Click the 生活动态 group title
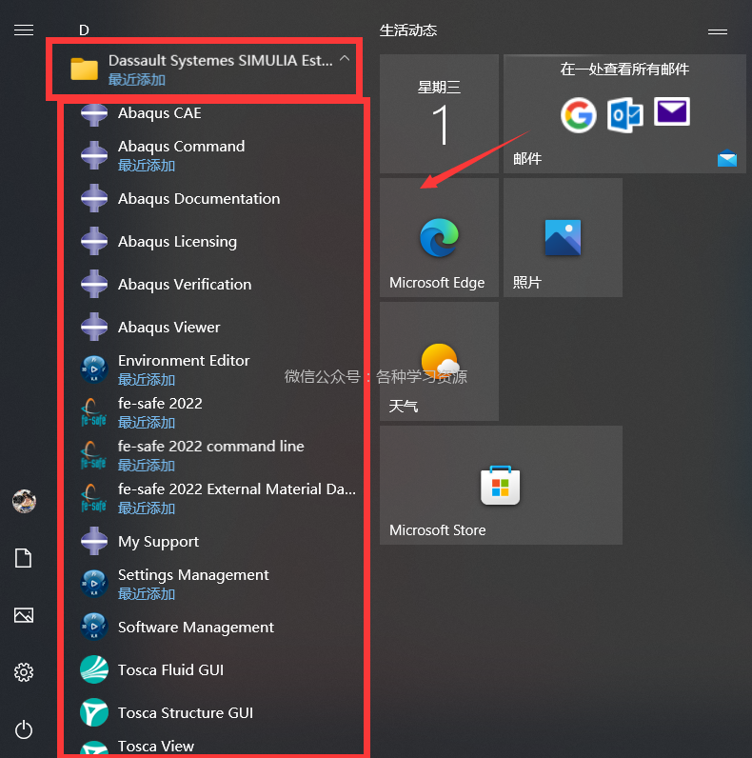Image resolution: width=752 pixels, height=758 pixels. click(x=408, y=30)
